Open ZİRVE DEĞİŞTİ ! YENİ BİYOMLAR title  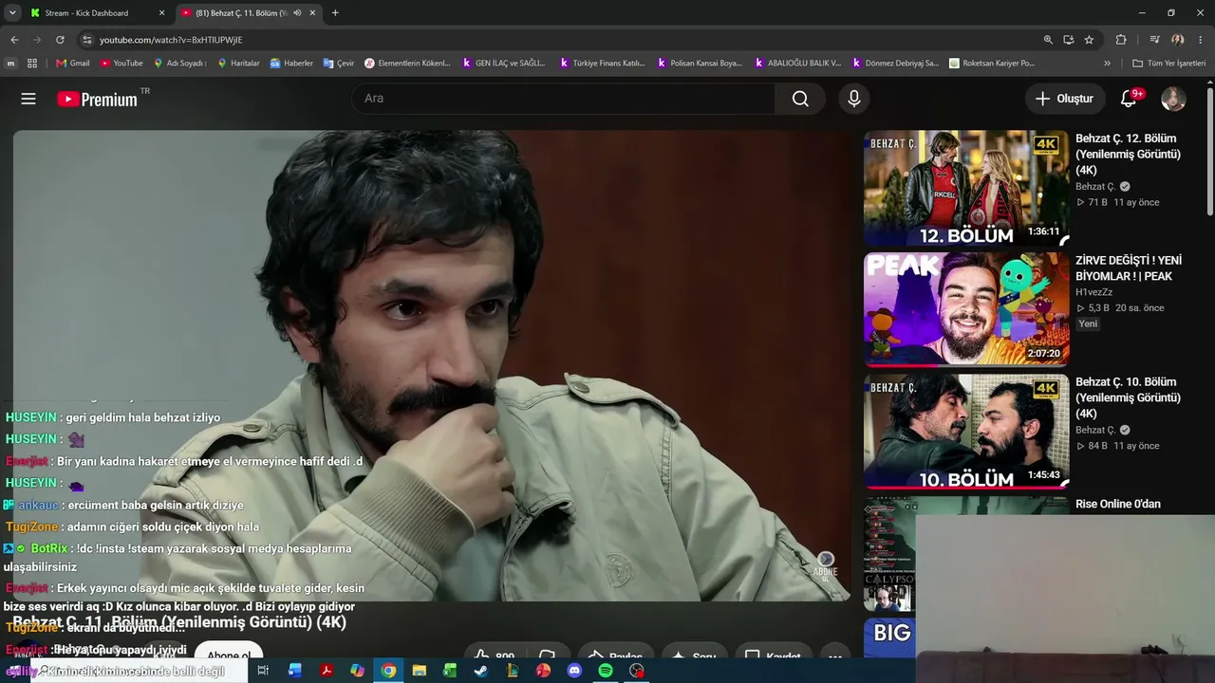[x=1129, y=268]
